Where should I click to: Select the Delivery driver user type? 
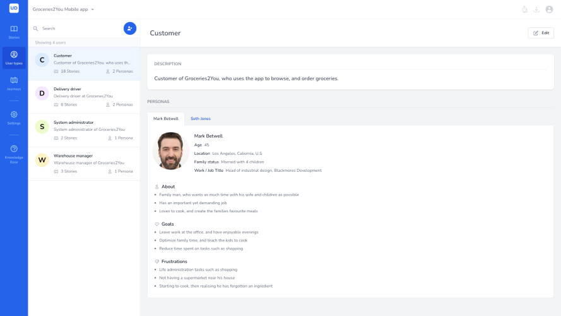(84, 97)
